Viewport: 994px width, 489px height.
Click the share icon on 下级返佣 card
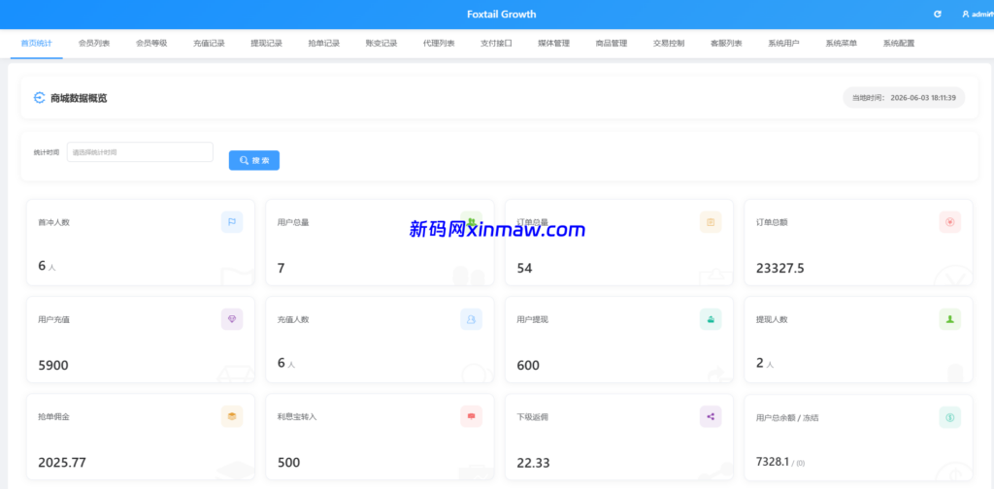711,417
